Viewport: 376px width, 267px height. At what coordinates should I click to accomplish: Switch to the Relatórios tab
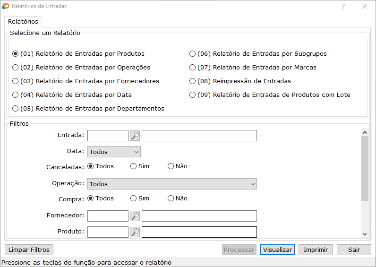(x=23, y=22)
